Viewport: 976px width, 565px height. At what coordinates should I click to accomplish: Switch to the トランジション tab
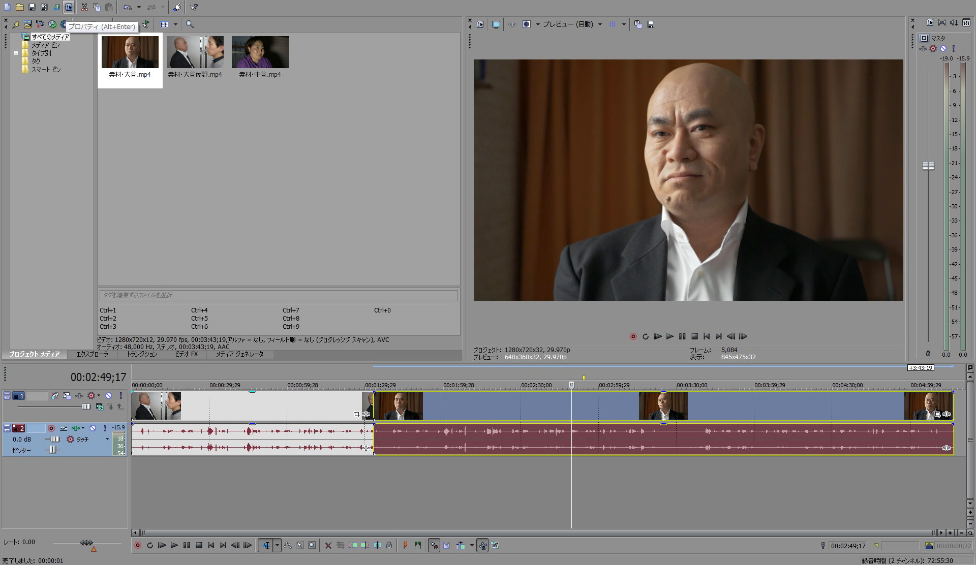[142, 354]
